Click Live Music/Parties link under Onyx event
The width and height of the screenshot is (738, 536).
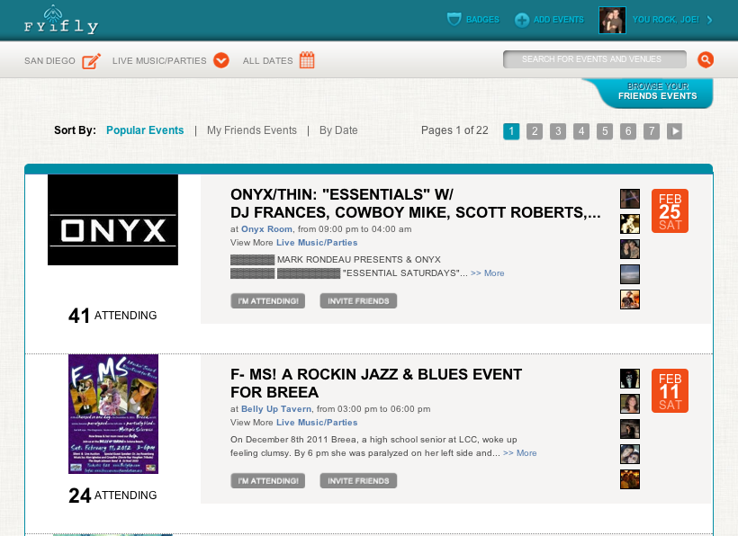click(x=317, y=243)
